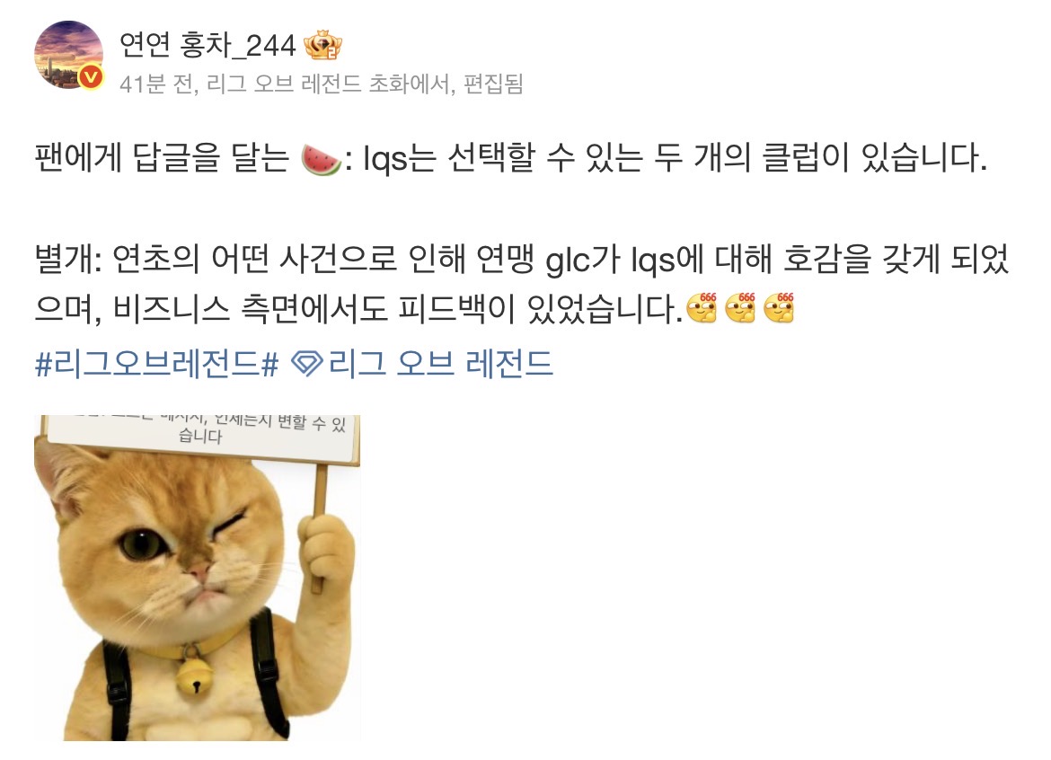Open the #리그오브레전드# hashtag
This screenshot has width=1051, height=760.
157,364
